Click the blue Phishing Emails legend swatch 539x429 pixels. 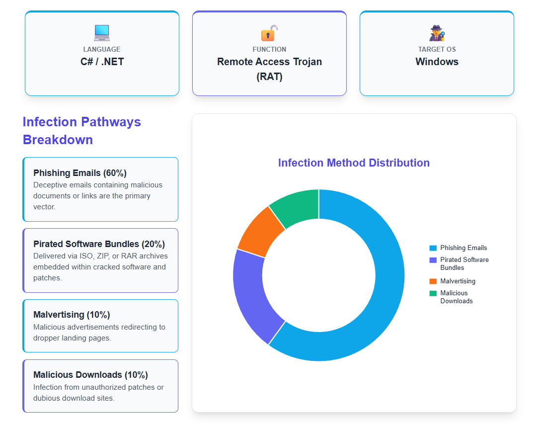pyautogui.click(x=433, y=248)
